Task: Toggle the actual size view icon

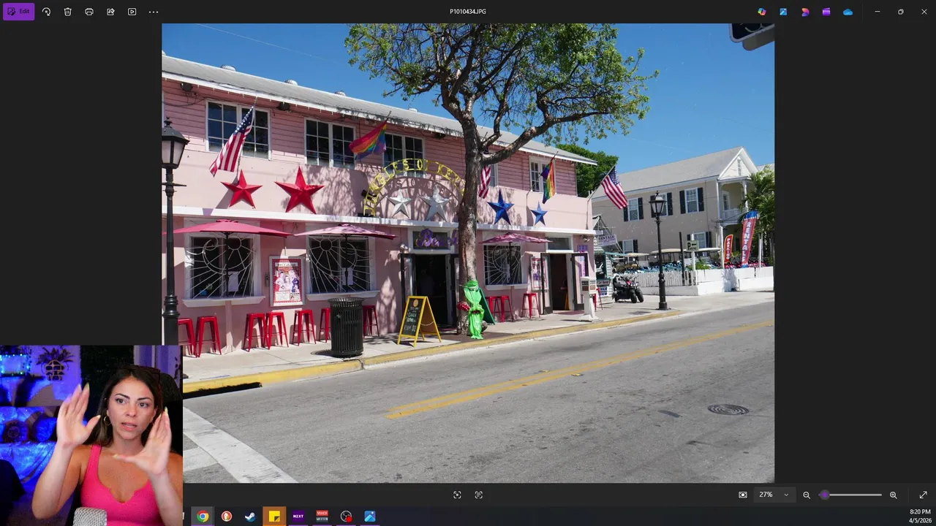Action: point(743,495)
